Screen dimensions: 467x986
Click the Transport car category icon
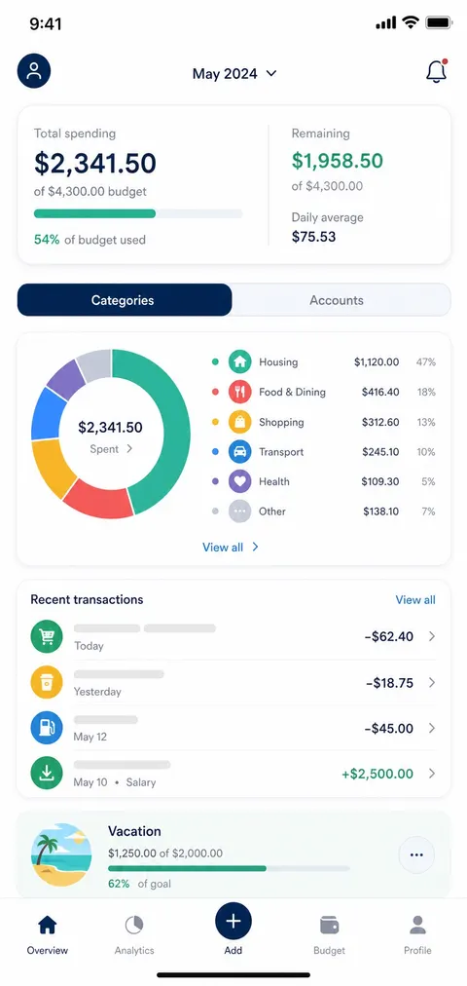point(239,451)
